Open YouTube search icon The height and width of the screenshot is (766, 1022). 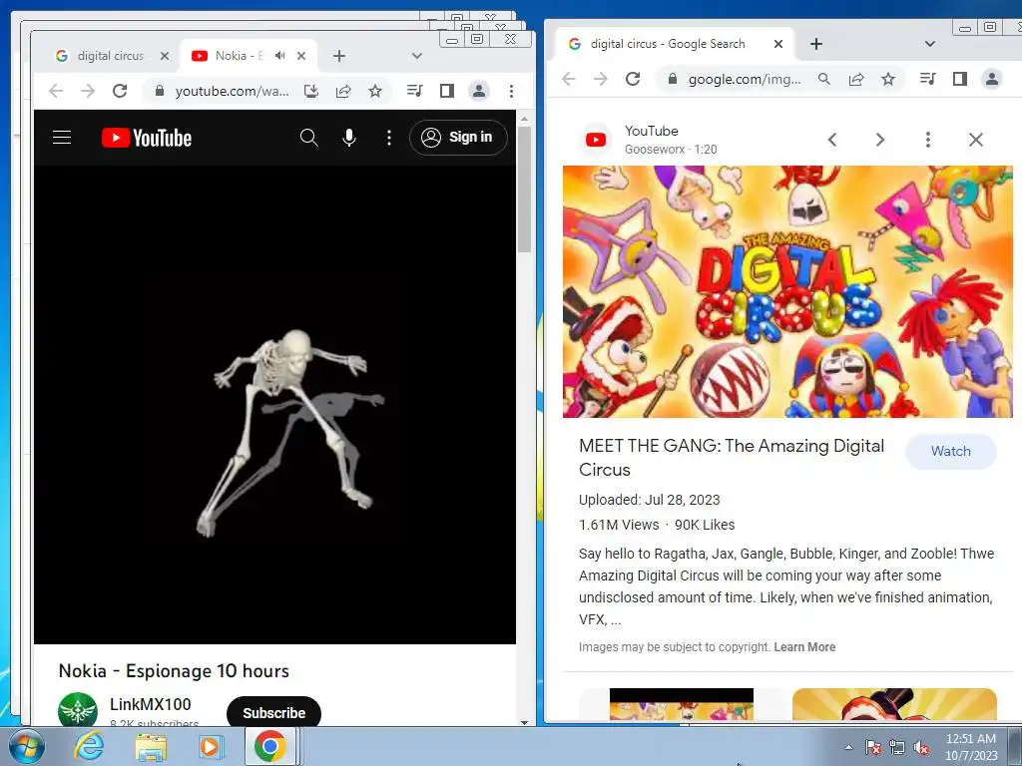(309, 138)
